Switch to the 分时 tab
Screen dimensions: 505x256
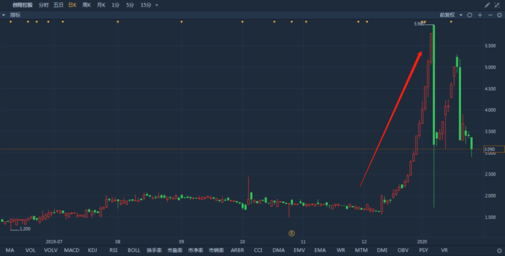[44, 5]
